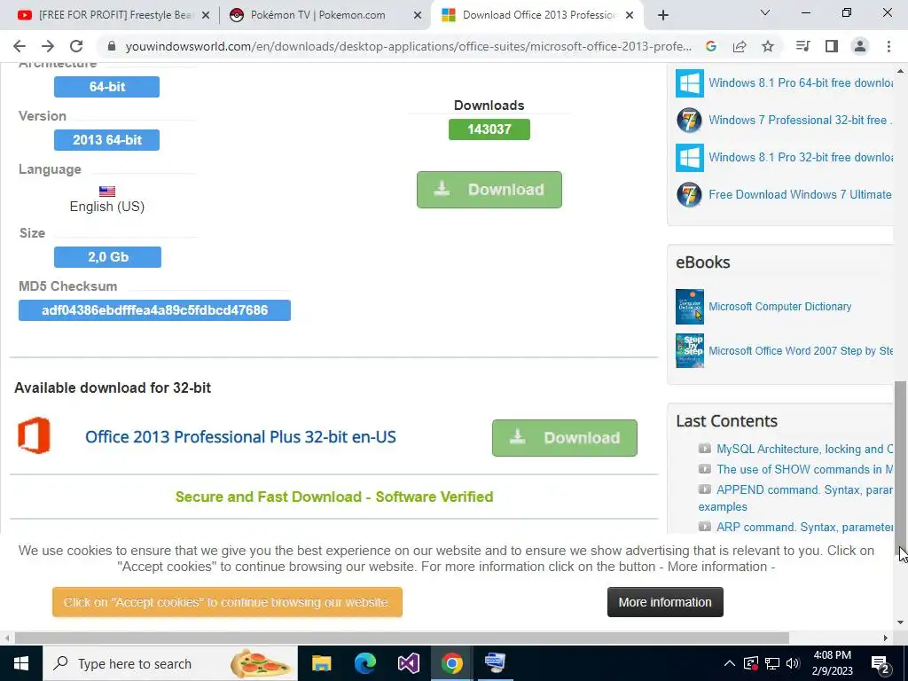This screenshot has height=681, width=908.
Task: Open File Explorer from the taskbar
Action: click(x=321, y=663)
